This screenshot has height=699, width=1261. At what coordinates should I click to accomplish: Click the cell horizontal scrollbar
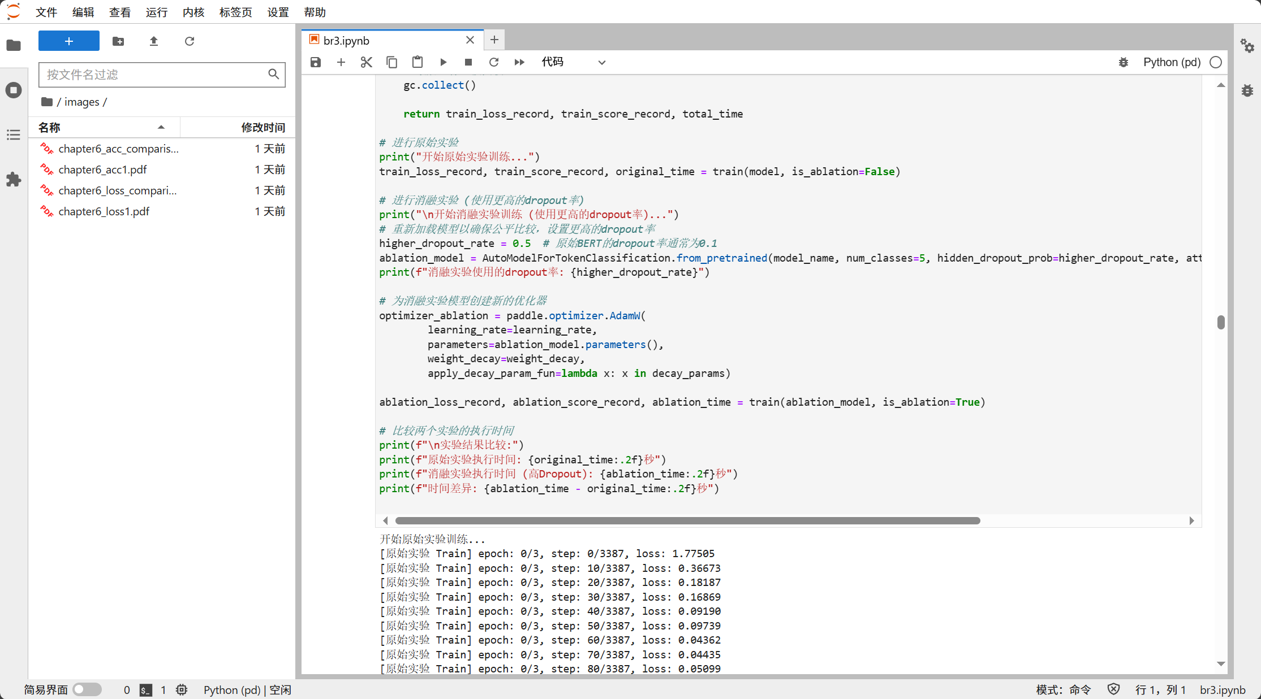pos(687,520)
